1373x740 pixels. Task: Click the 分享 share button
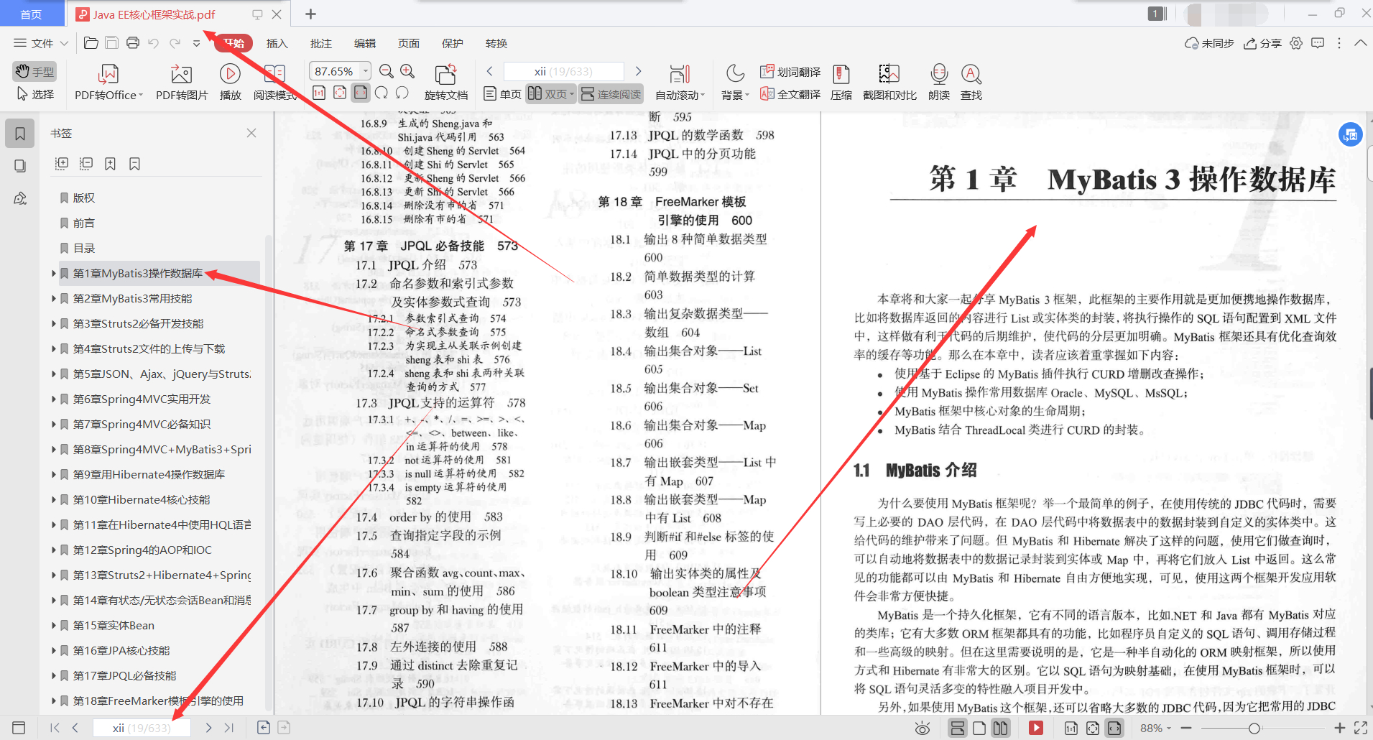pos(1262,43)
